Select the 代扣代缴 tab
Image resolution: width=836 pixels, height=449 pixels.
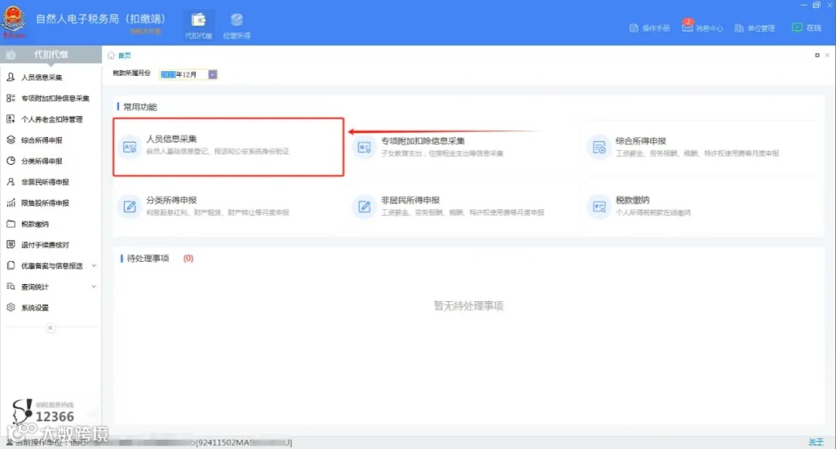point(198,26)
